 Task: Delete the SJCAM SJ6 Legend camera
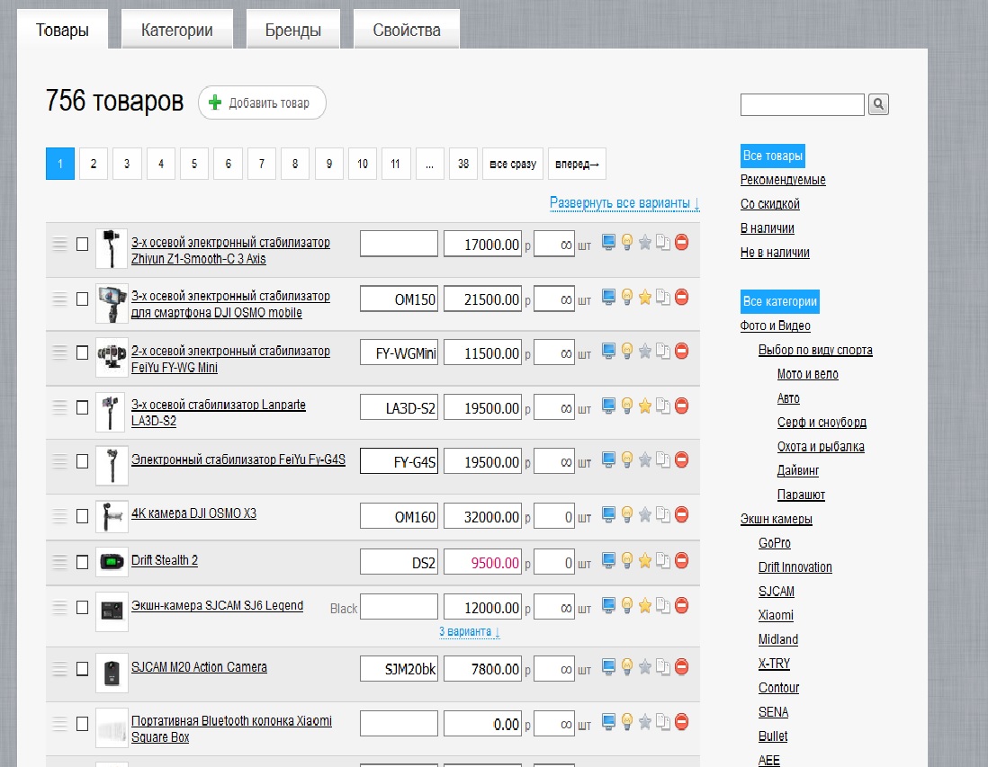682,606
